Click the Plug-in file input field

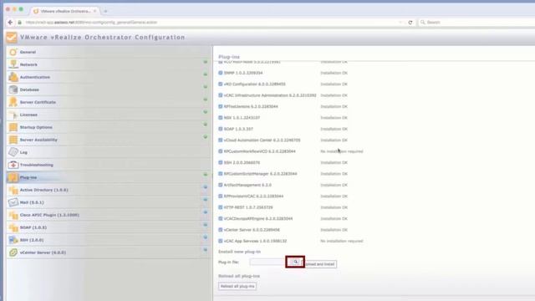(x=270, y=262)
